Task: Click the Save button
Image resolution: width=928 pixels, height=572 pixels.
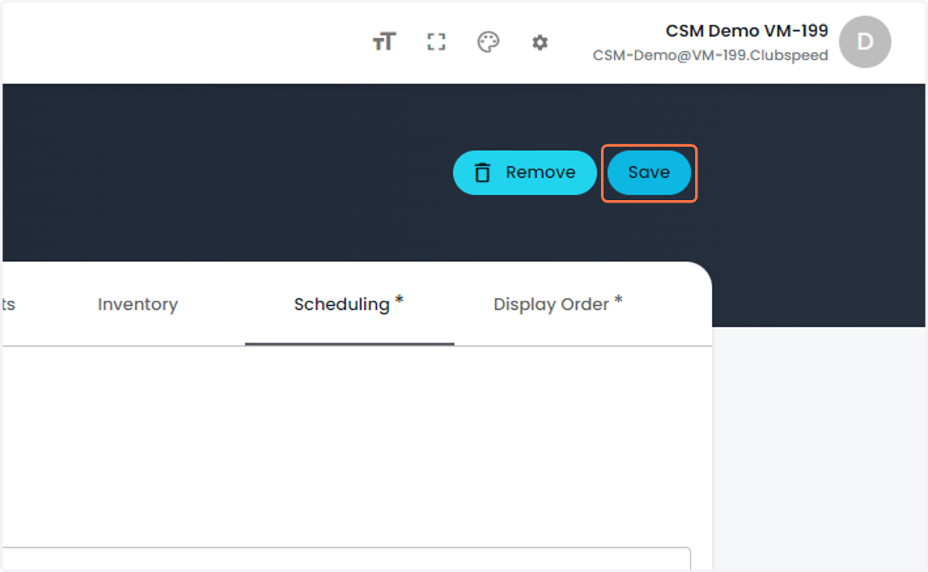Action: (x=649, y=172)
